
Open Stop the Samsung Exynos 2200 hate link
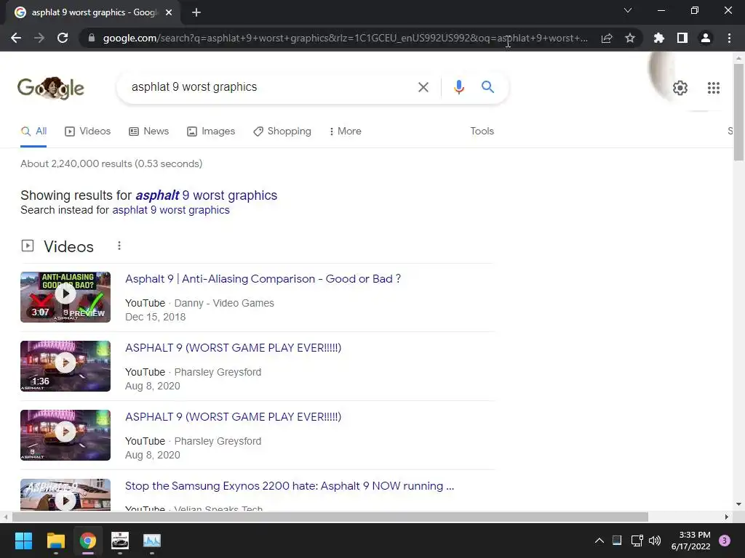pyautogui.click(x=290, y=486)
